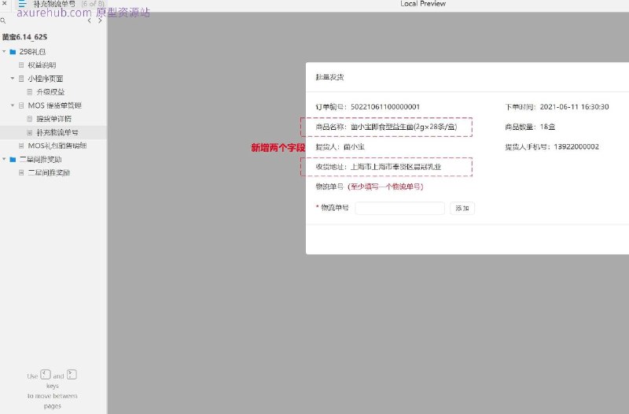629x414 pixels.
Task: Click the 商品数量 18盒 text
Action: click(x=530, y=127)
